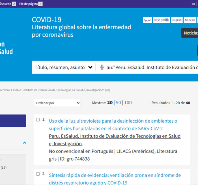Click the sidebar filter count '(19)'

[3, 168]
